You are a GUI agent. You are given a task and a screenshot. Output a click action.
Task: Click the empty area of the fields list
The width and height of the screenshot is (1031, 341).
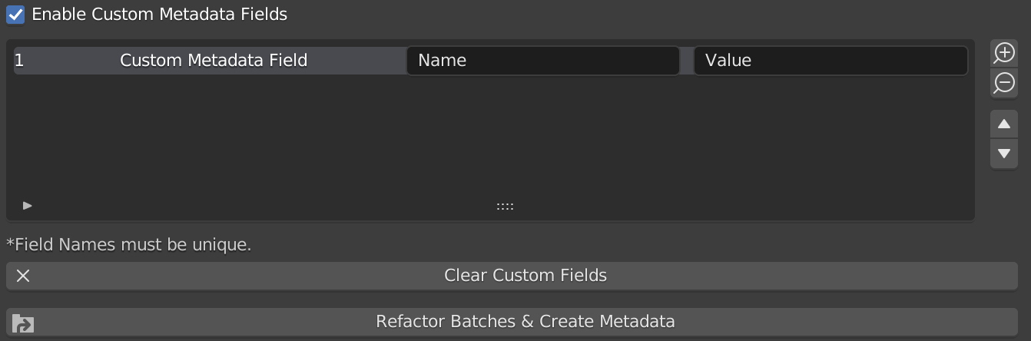tap(490, 137)
